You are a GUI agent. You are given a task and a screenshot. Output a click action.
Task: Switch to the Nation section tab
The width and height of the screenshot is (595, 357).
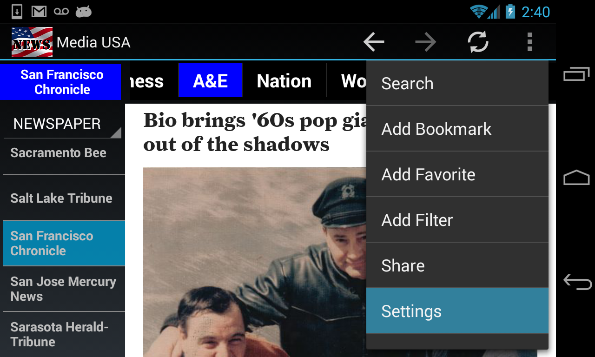[x=284, y=81]
